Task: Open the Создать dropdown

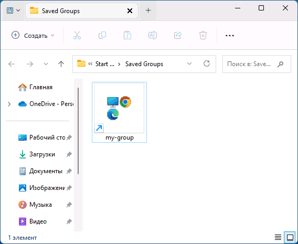Action: point(33,36)
